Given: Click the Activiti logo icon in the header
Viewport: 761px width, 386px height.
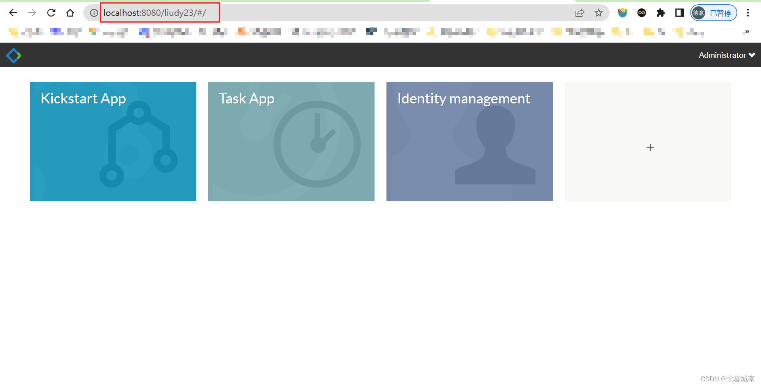Looking at the screenshot, I should 14,55.
